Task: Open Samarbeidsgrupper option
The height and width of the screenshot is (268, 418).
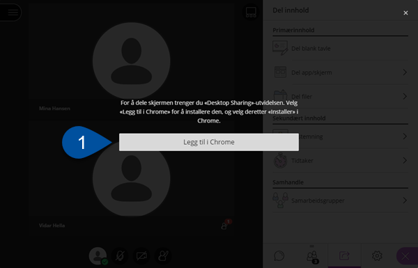Action: pyautogui.click(x=340, y=200)
